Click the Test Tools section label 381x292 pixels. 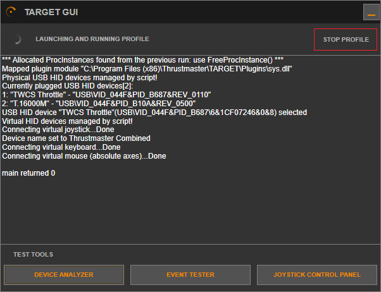34,255
